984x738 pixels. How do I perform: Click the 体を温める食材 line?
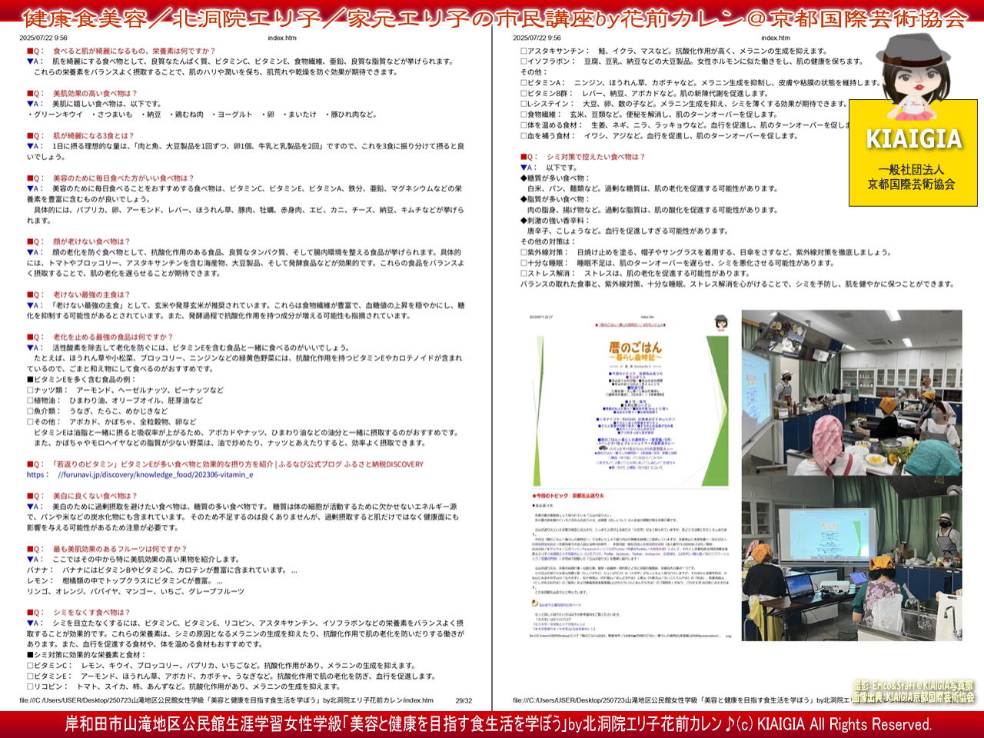[684, 125]
